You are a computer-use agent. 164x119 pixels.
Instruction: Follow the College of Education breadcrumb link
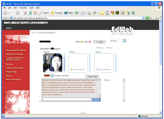46,32
